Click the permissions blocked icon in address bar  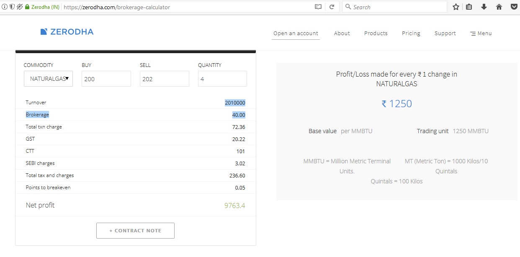tap(19, 7)
